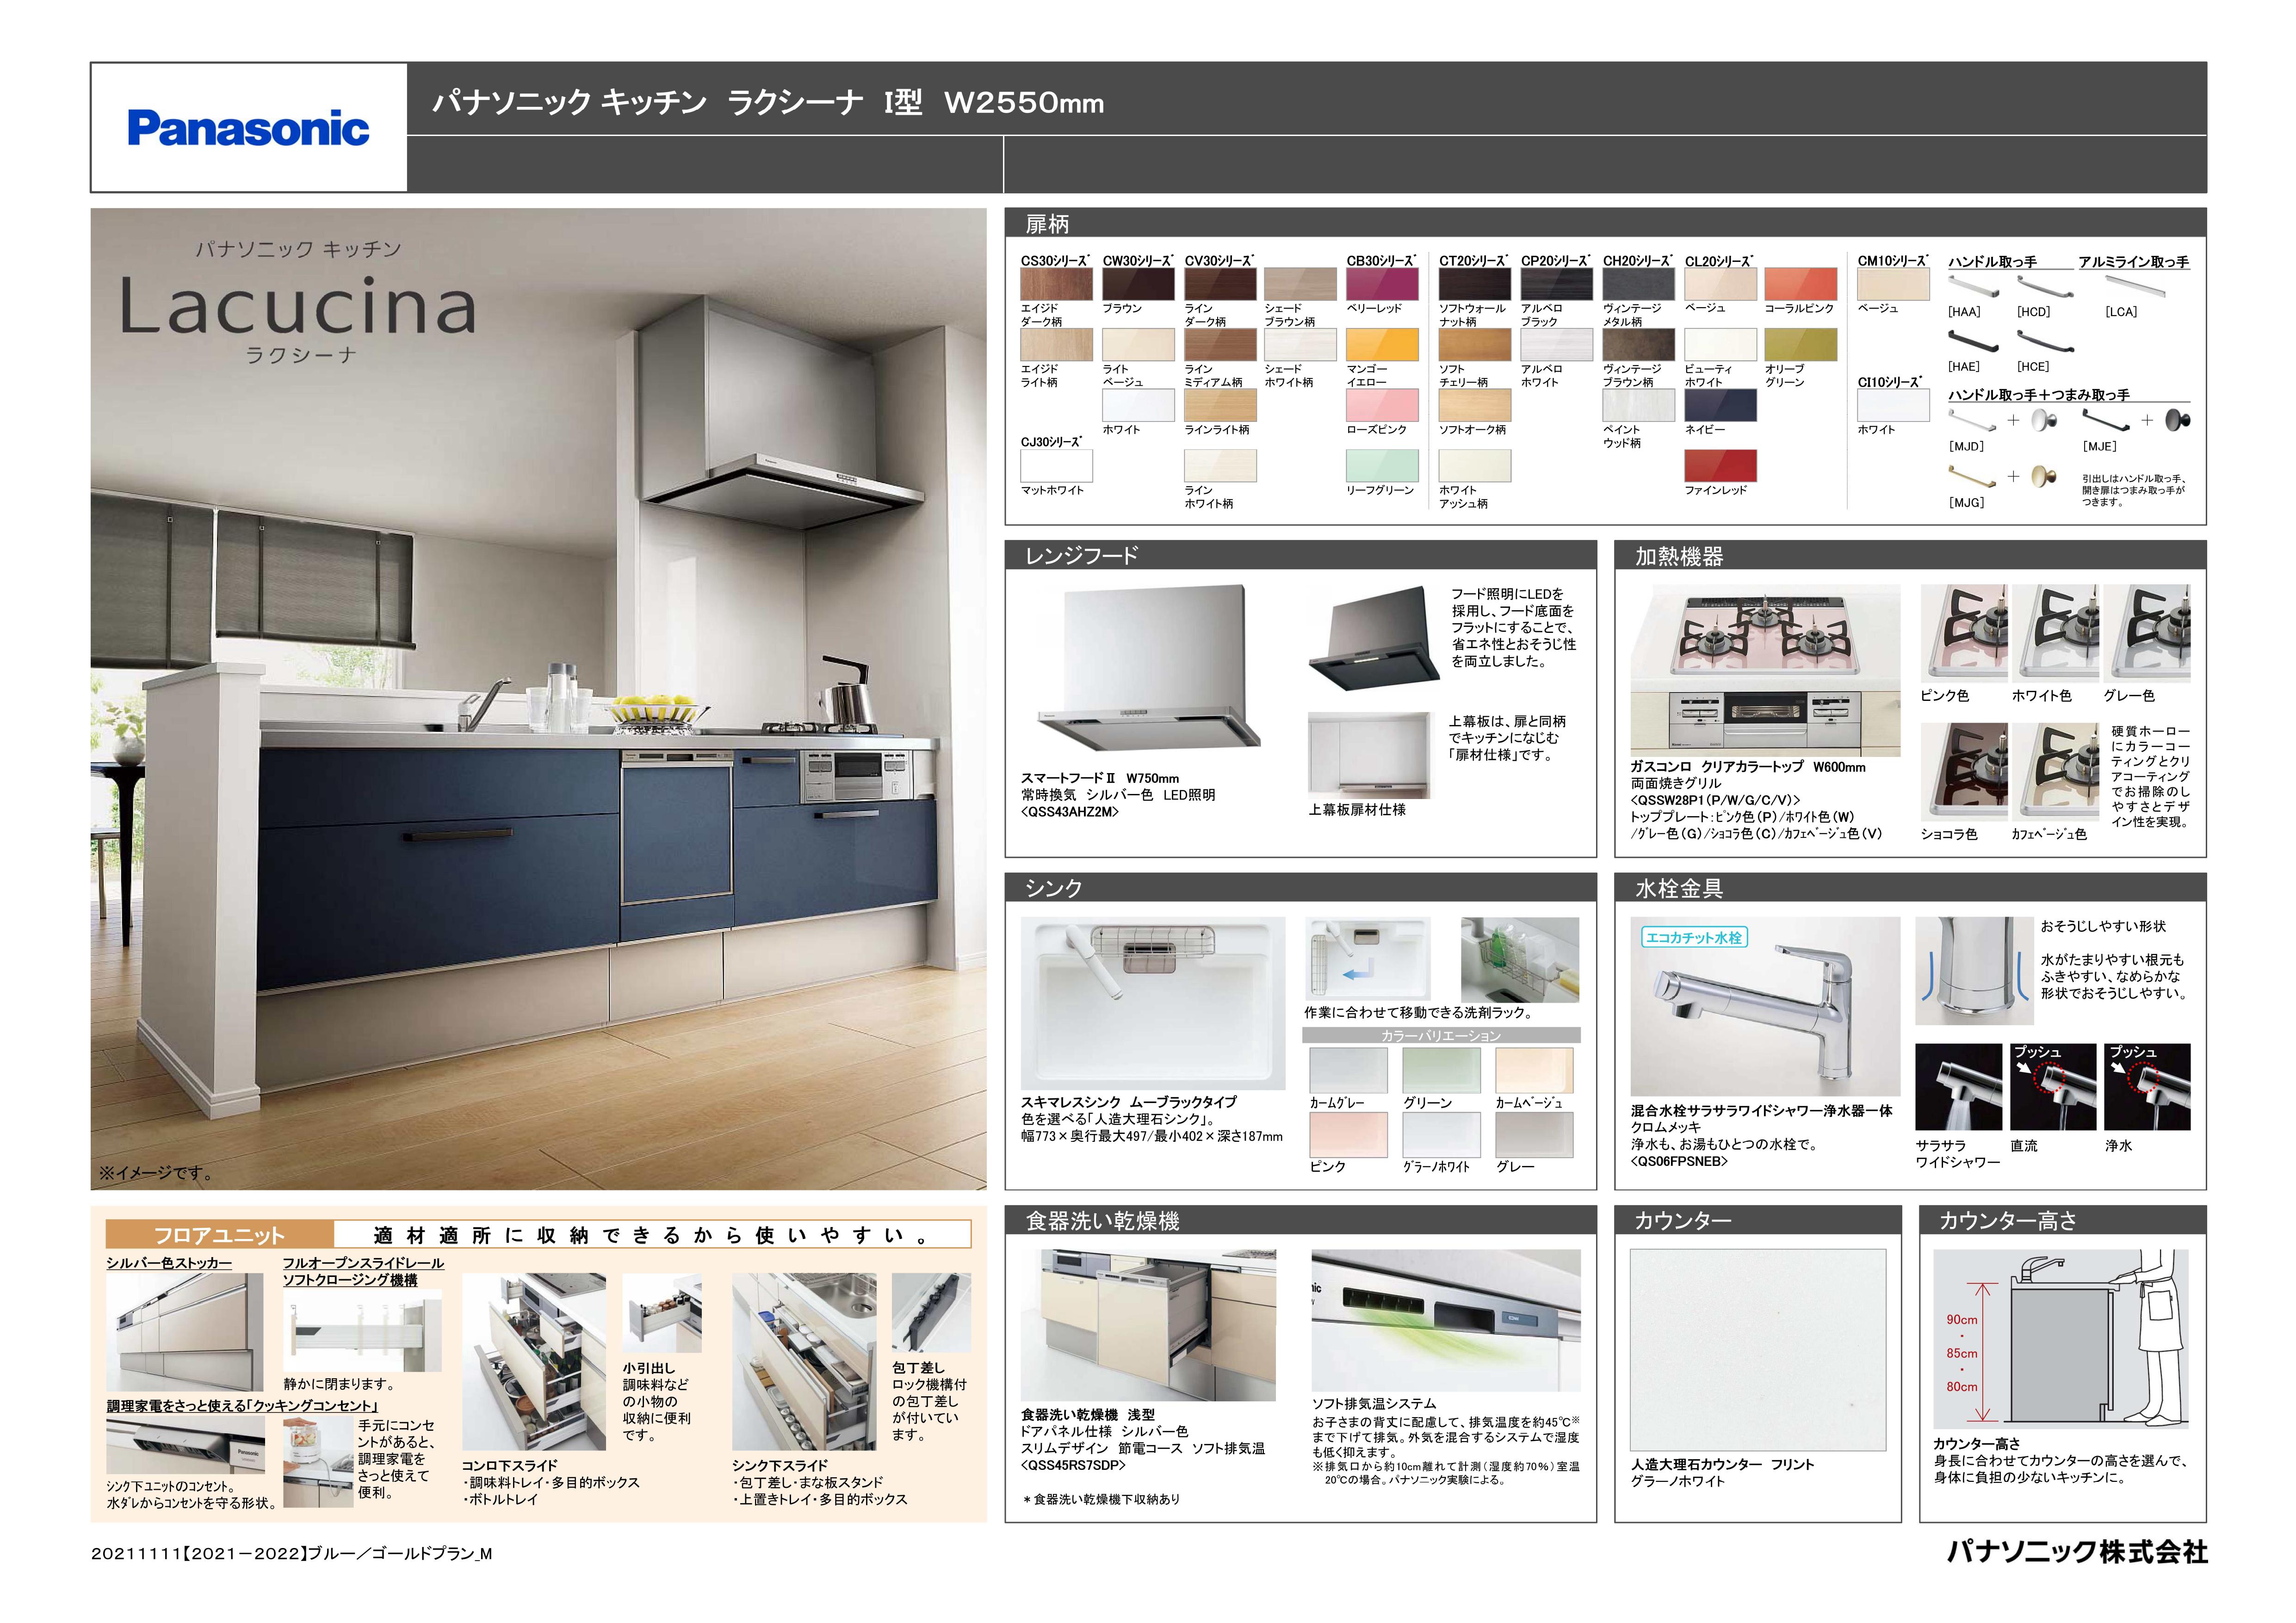Click the エコカチット水栓 badge

click(1693, 937)
